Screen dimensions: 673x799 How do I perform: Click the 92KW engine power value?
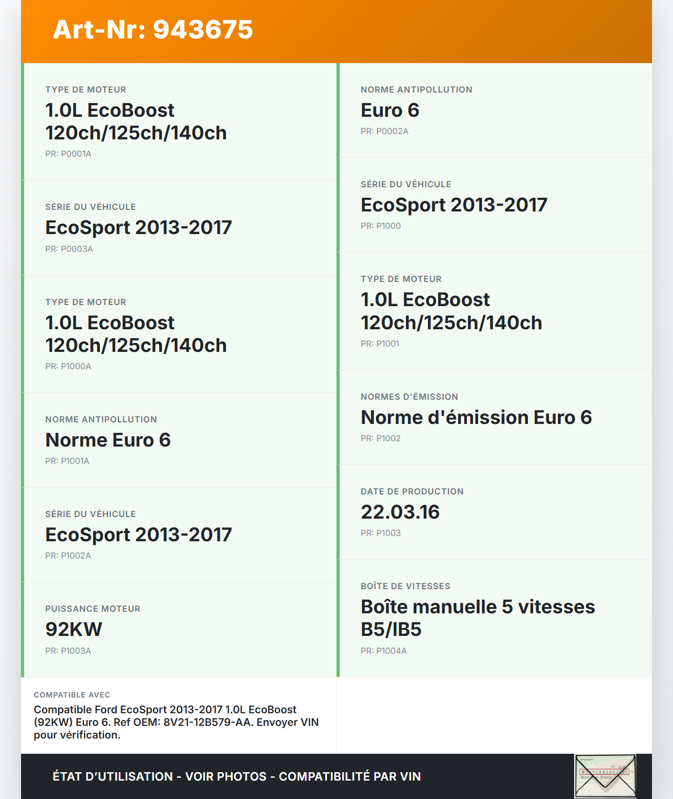[74, 630]
